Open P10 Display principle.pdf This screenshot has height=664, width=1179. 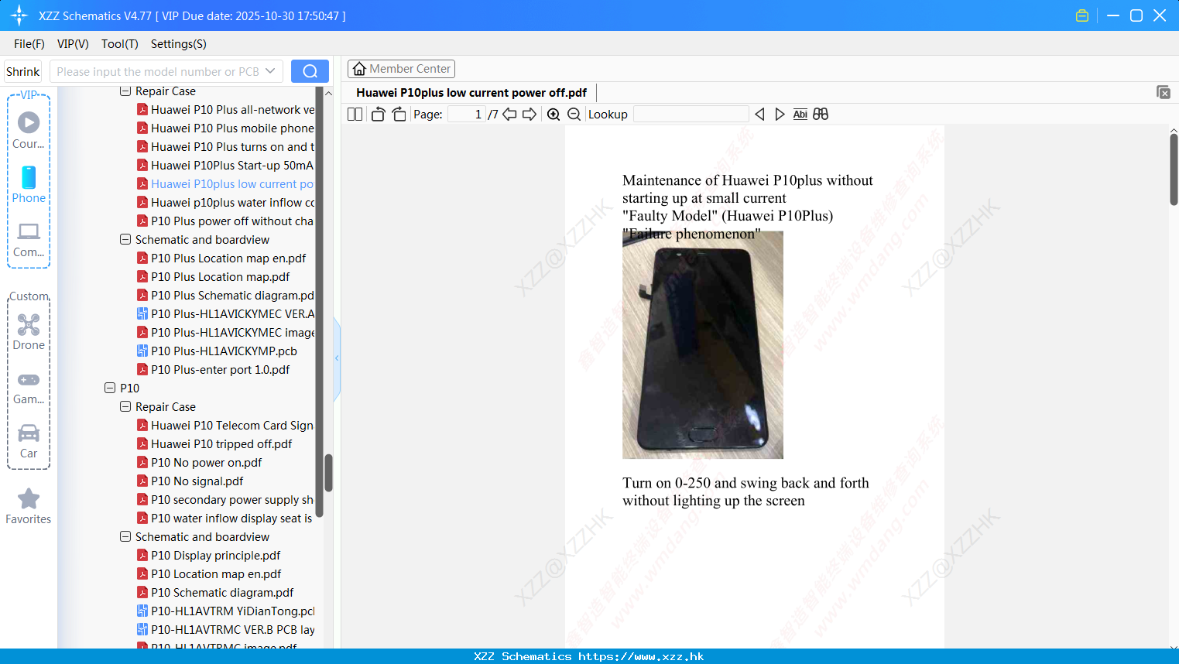(x=209, y=556)
